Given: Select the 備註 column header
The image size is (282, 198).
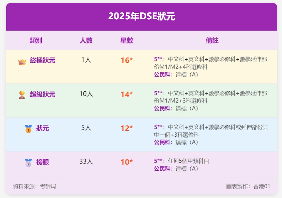Looking at the screenshot, I should tap(212, 41).
